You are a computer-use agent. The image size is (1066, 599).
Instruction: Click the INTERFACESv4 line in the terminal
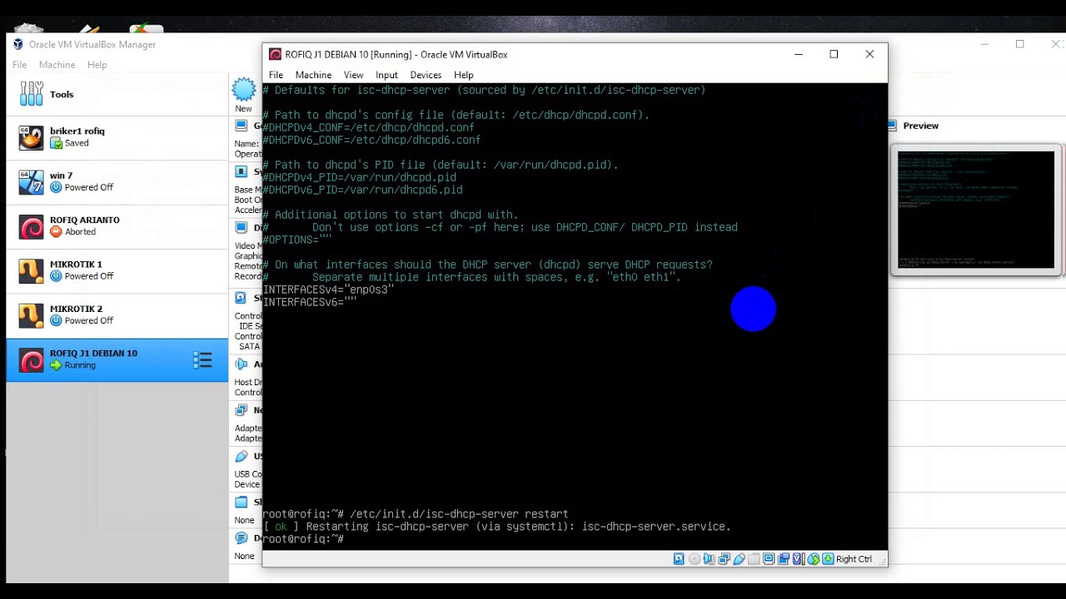328,290
